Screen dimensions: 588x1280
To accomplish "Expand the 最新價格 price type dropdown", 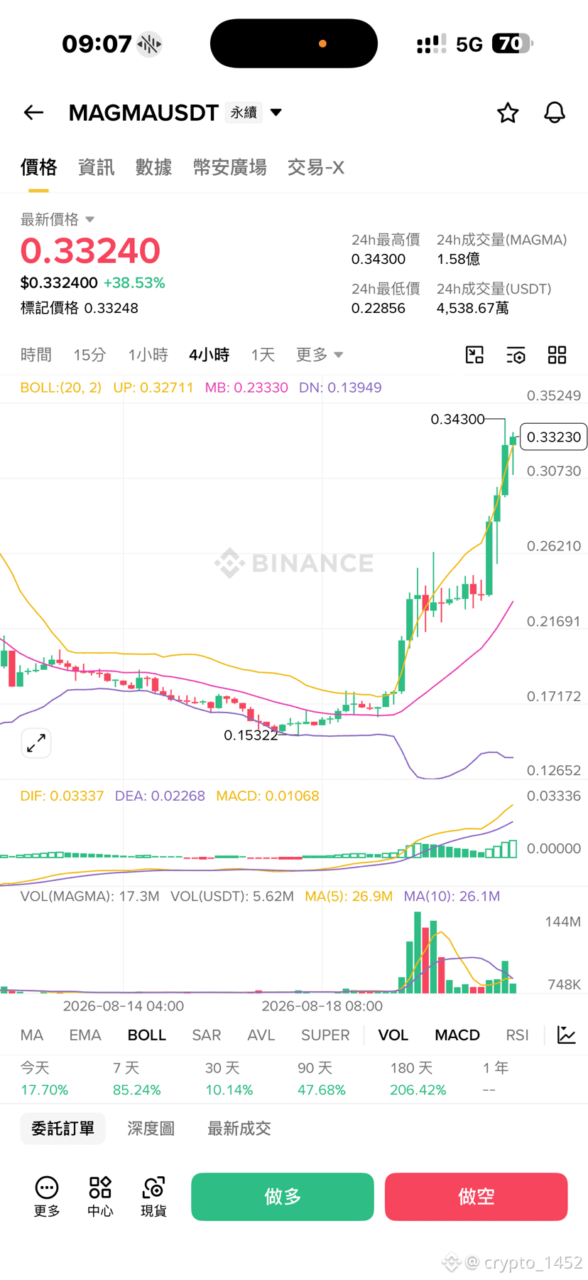I will click(58, 219).
